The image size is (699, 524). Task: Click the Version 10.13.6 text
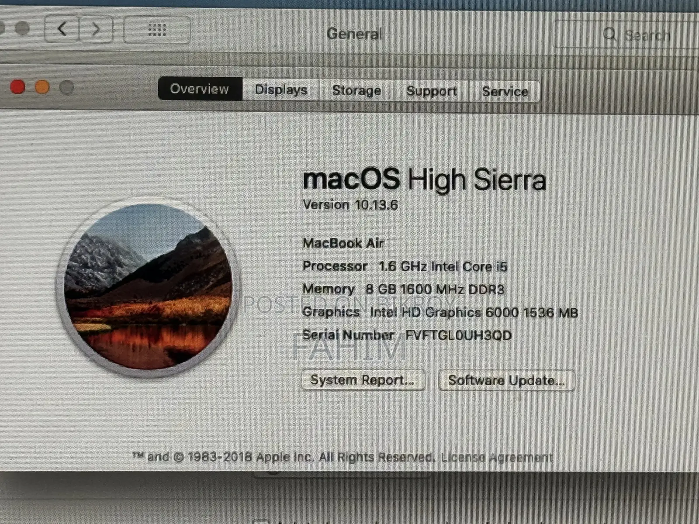350,205
